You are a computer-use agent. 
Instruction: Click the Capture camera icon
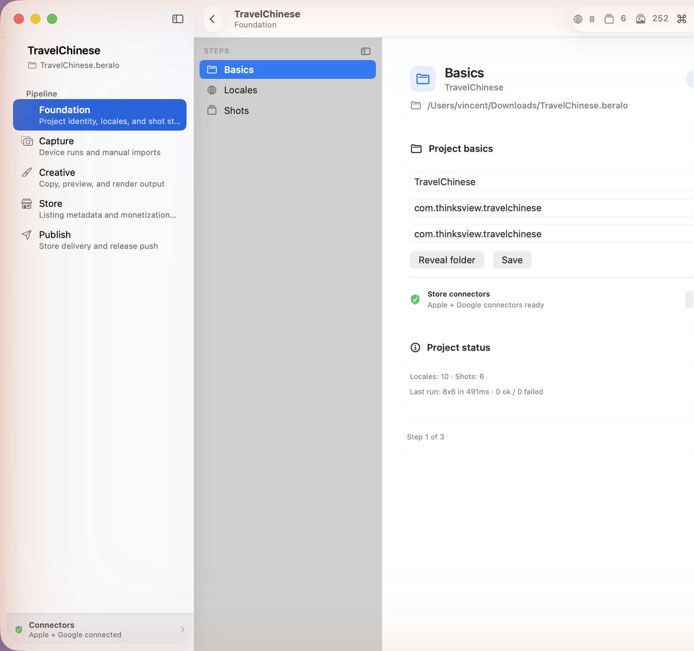pyautogui.click(x=27, y=141)
